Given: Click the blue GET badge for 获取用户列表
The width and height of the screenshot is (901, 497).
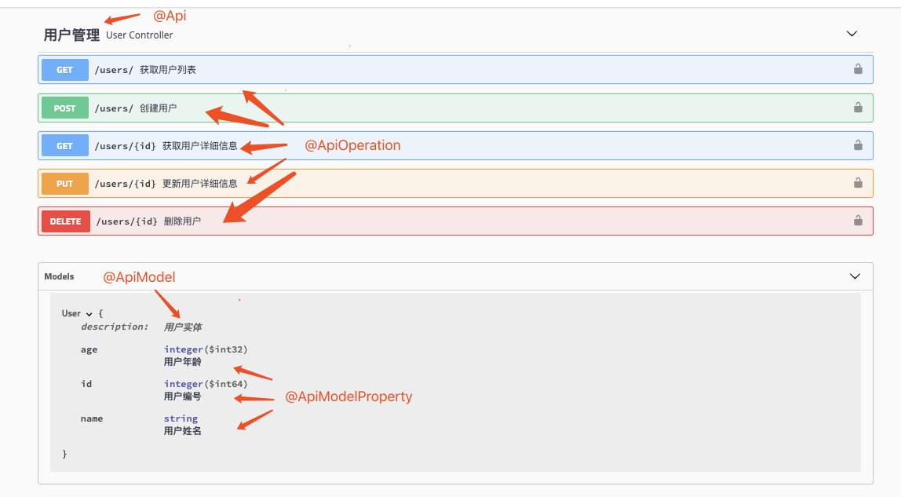Looking at the screenshot, I should coord(65,70).
